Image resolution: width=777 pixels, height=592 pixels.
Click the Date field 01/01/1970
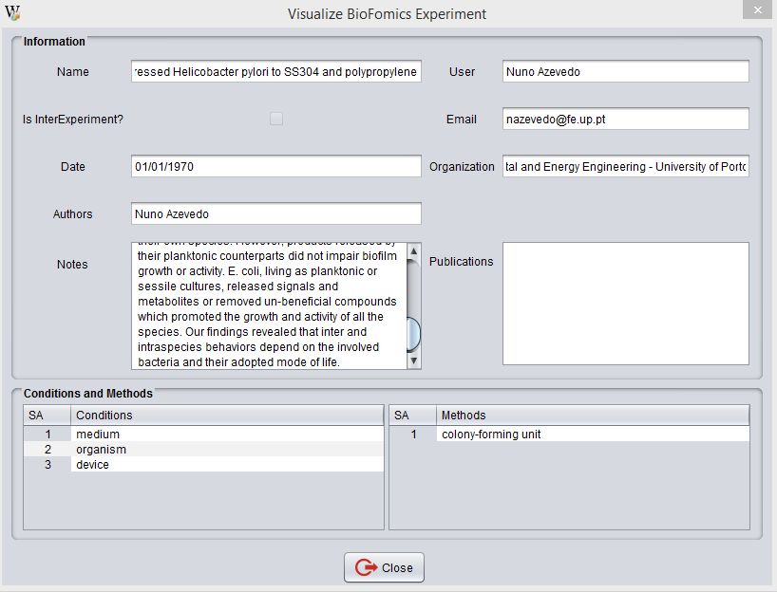tap(276, 166)
